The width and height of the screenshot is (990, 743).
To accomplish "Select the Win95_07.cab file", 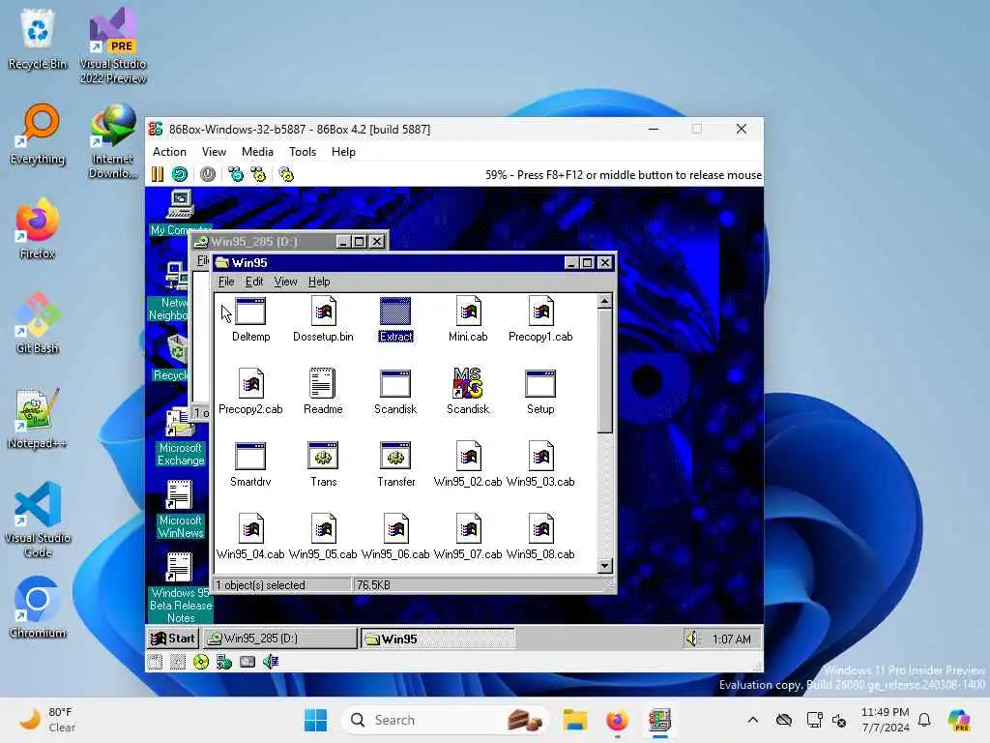I will (x=468, y=537).
